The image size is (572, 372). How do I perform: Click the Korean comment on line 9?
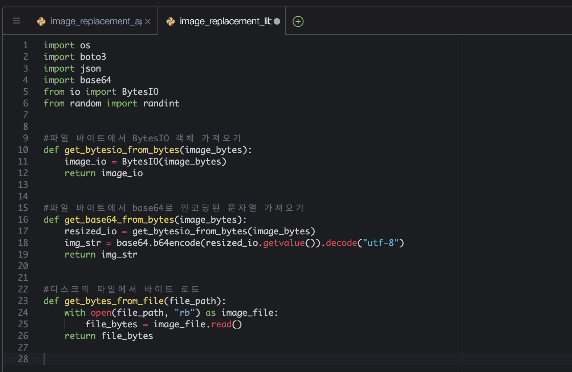142,138
